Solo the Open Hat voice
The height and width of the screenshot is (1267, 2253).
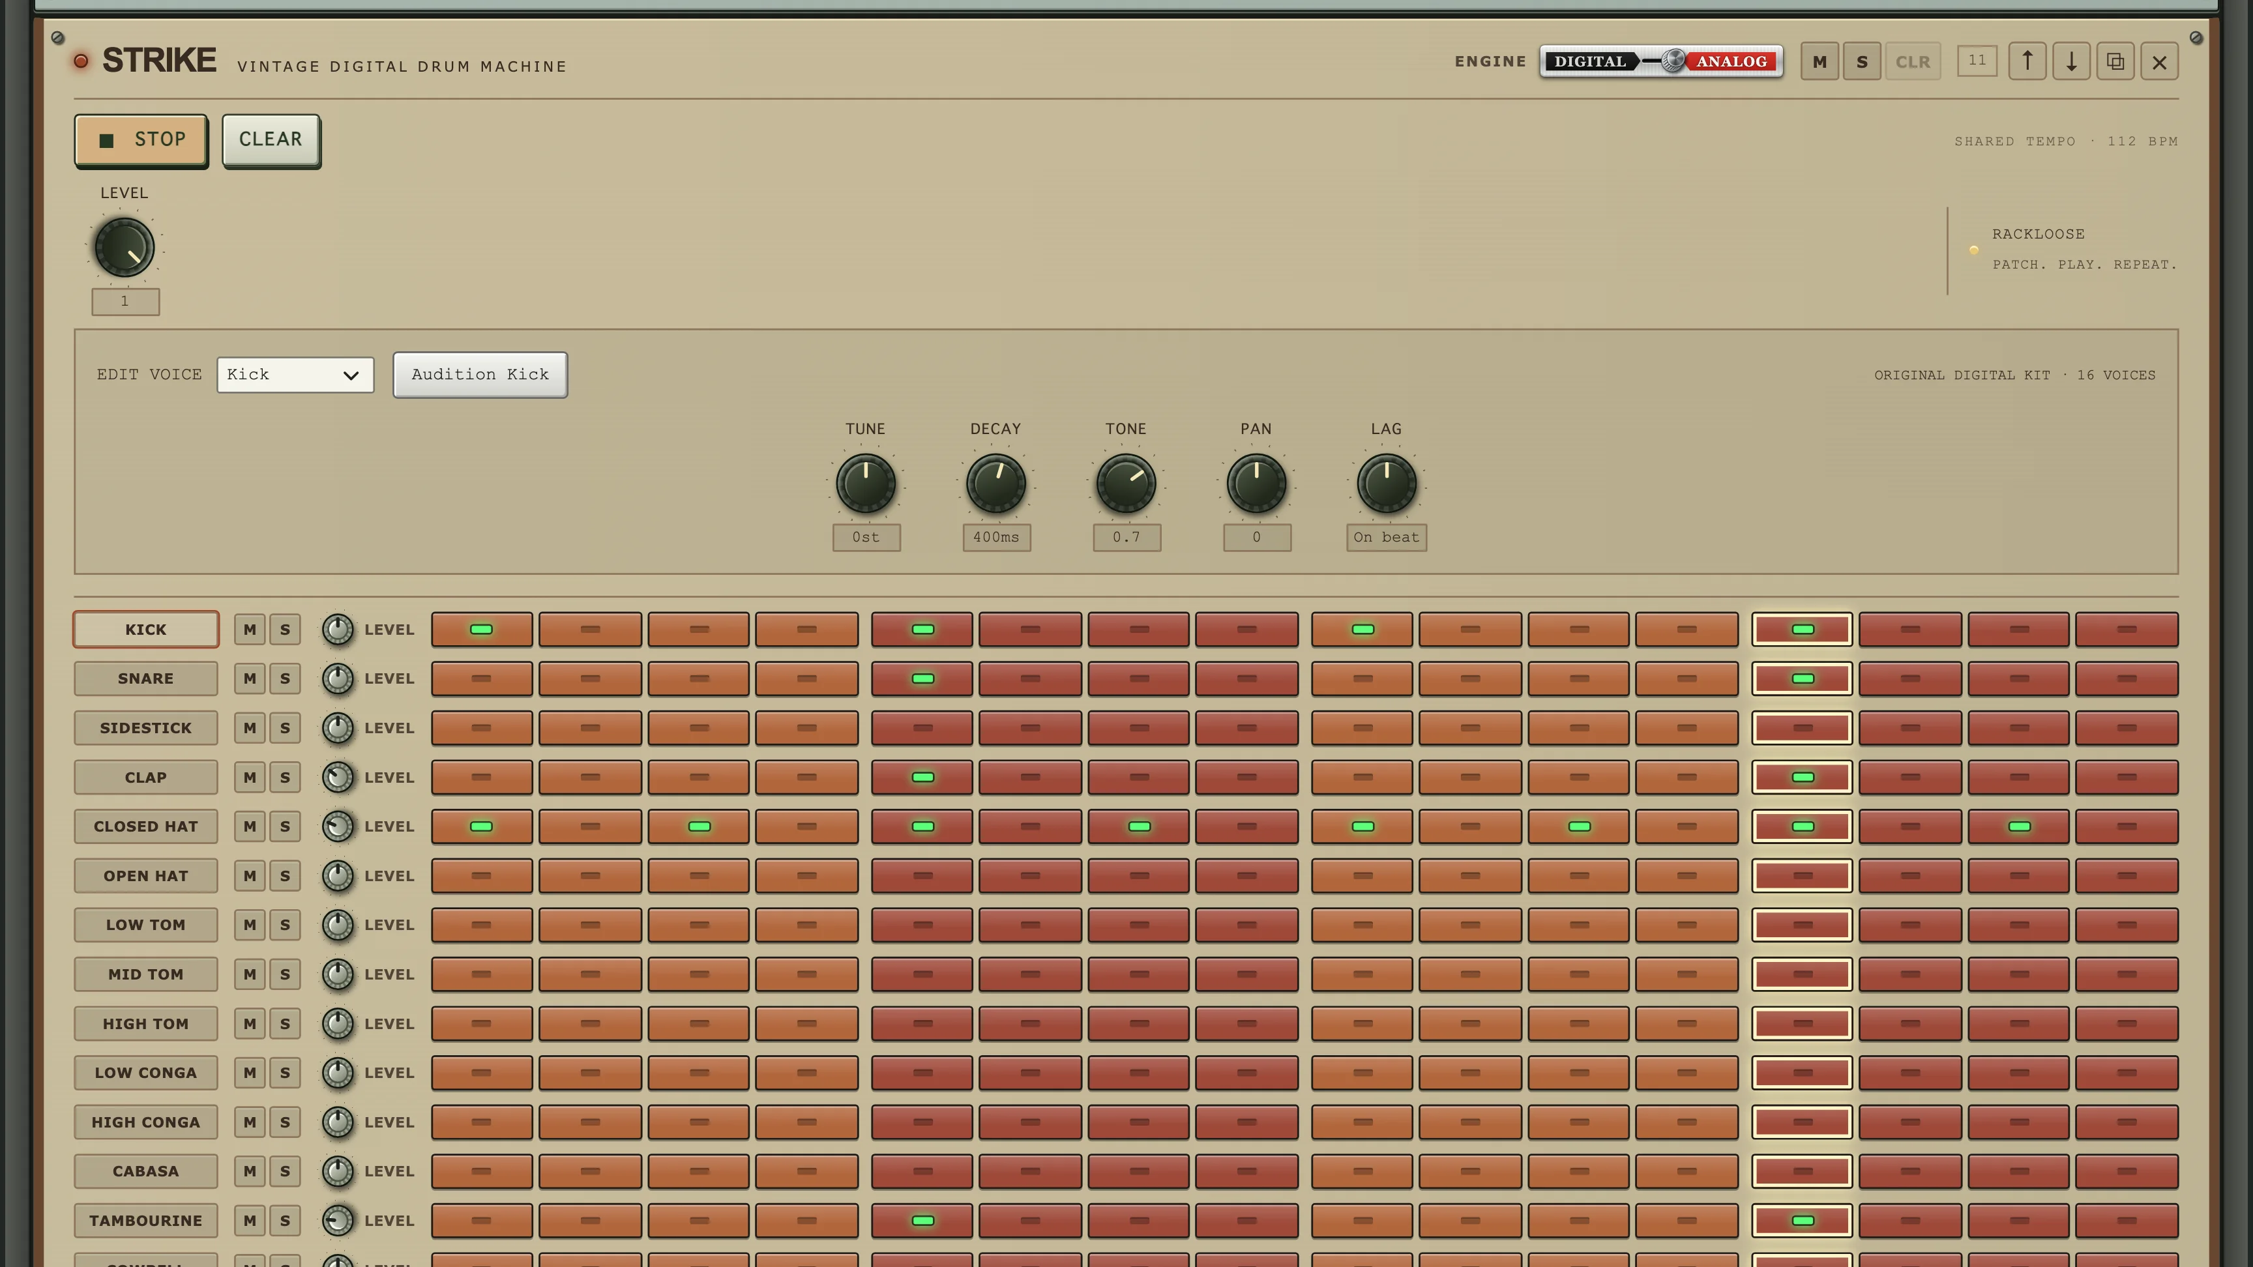pos(285,876)
